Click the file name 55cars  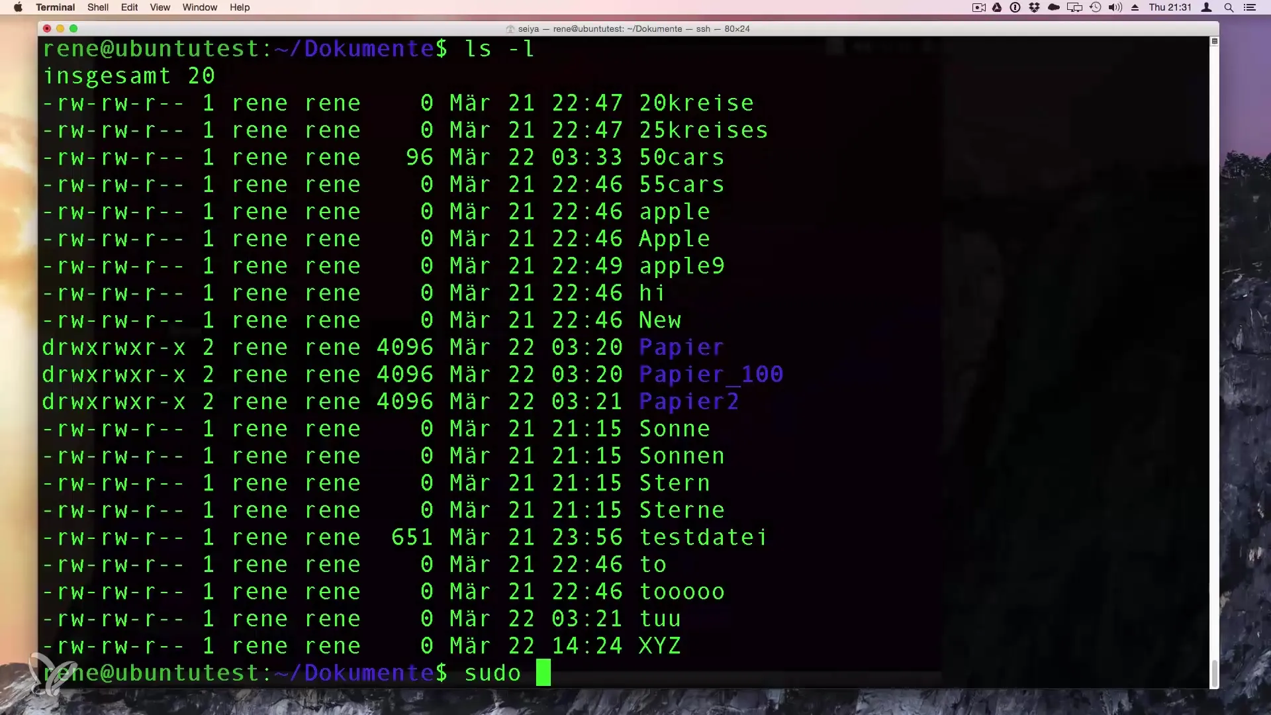click(682, 185)
